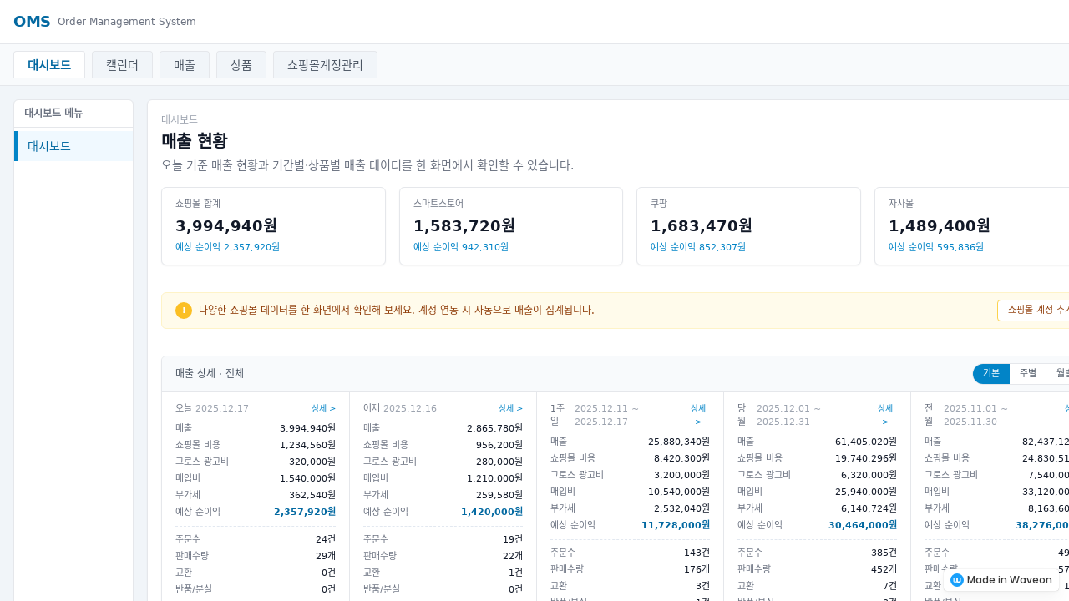The width and height of the screenshot is (1069, 601).
Task: Click the 쿠팡 summary card
Action: pyautogui.click(x=748, y=225)
